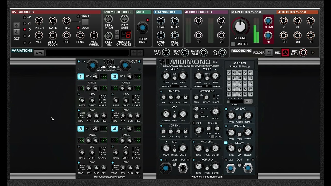Open the recording FOLDER icon
The width and height of the screenshot is (331, 186).
[x=269, y=53]
